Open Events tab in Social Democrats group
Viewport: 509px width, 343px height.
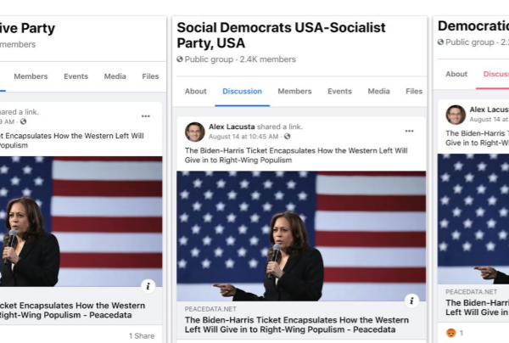coord(339,92)
